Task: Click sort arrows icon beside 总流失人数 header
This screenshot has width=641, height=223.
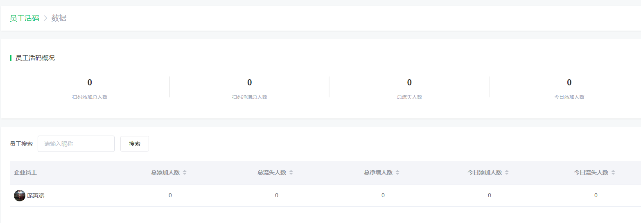Action: click(291, 173)
